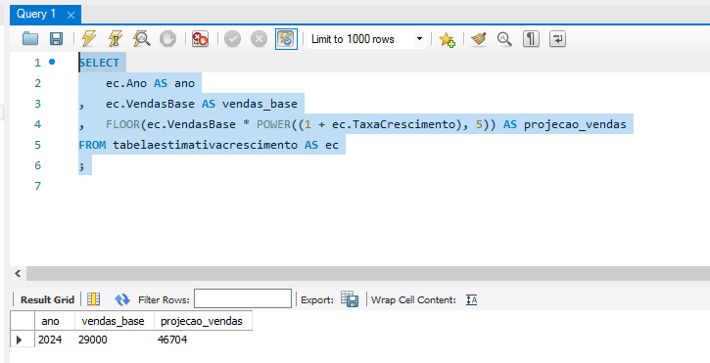Click line number 4 in the gutter
This screenshot has height=363, width=710.
37,124
